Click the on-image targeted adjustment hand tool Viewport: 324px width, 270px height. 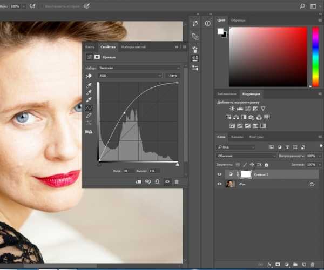pos(89,76)
